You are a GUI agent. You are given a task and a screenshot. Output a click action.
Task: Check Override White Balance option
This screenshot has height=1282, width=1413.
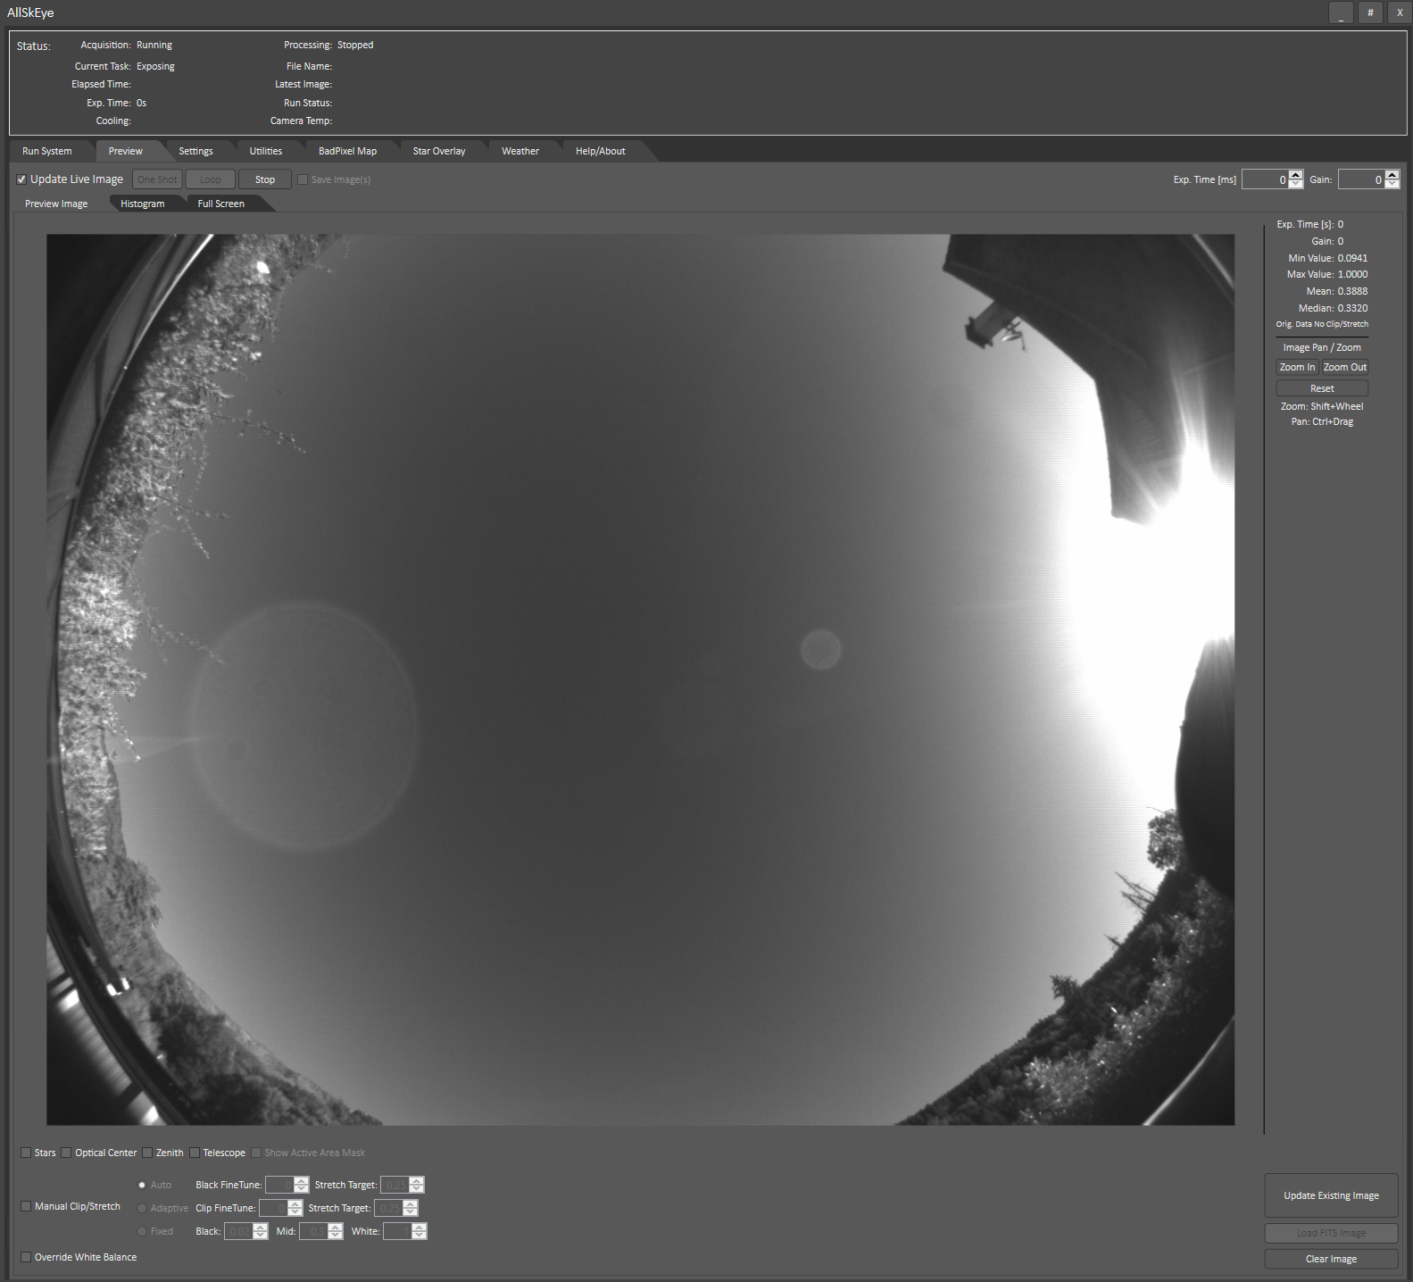click(26, 1257)
